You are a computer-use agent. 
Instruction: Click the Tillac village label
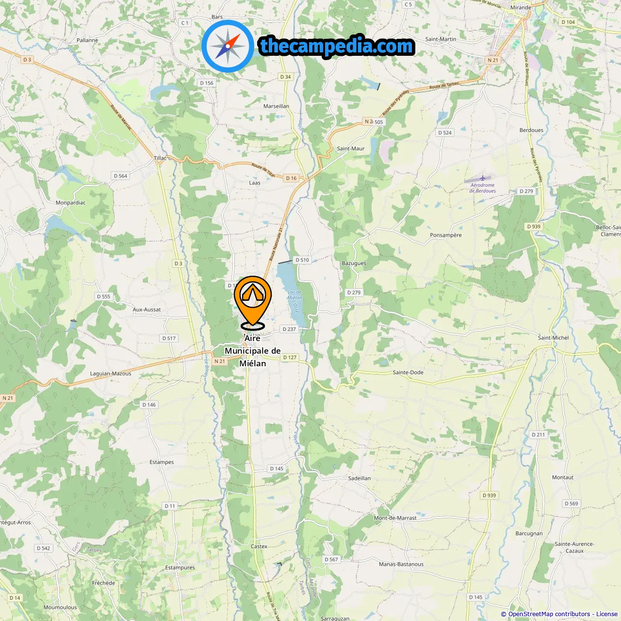pos(160,158)
